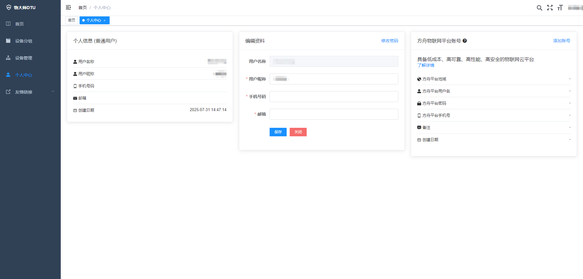The image size is (583, 279).
Task: Click the font size adjustment icon
Action: tap(560, 8)
